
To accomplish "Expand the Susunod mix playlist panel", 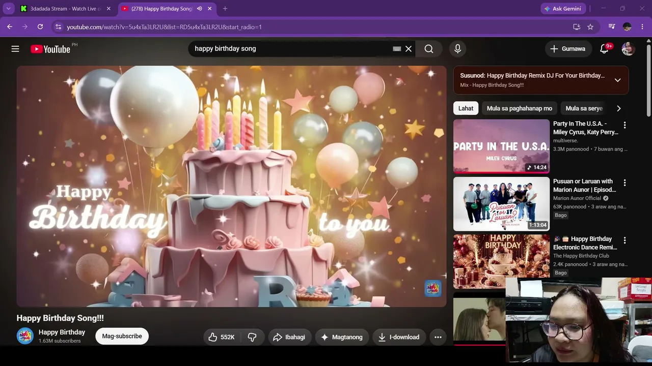I will [617, 80].
